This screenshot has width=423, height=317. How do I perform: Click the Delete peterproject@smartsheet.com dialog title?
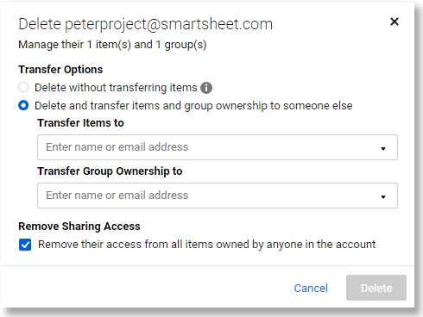(145, 24)
